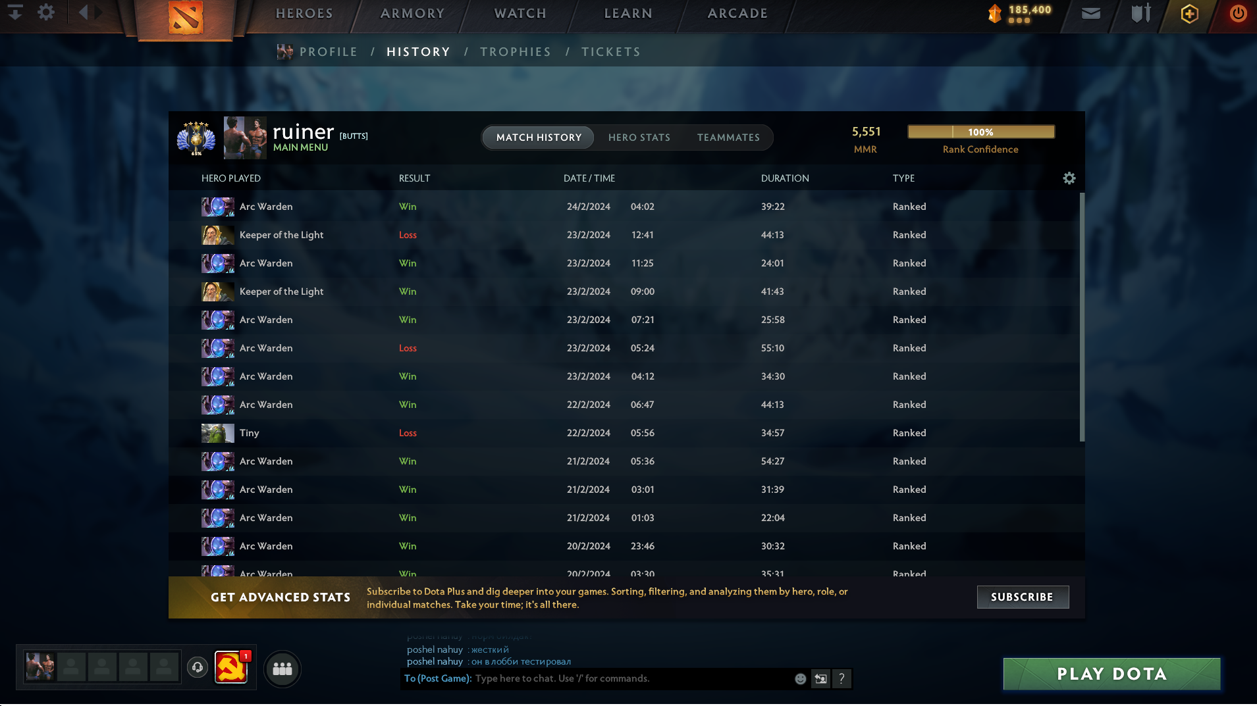1257x706 pixels.
Task: Expand the minimize-dashboard arrow at top left
Action: 14,12
